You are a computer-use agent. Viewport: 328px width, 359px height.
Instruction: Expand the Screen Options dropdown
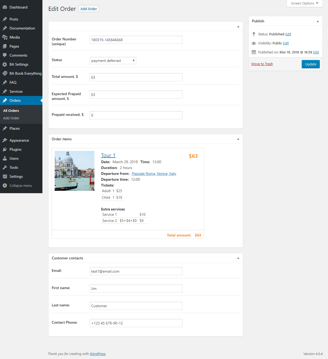tap(304, 3)
